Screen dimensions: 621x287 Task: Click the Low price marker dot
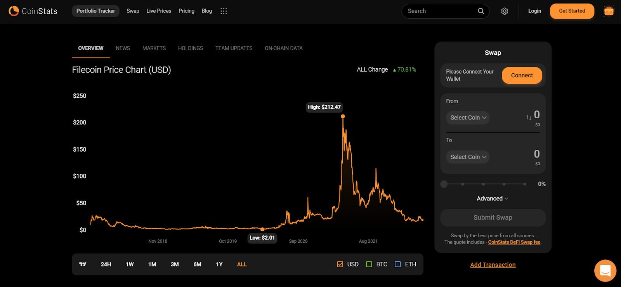(x=262, y=229)
